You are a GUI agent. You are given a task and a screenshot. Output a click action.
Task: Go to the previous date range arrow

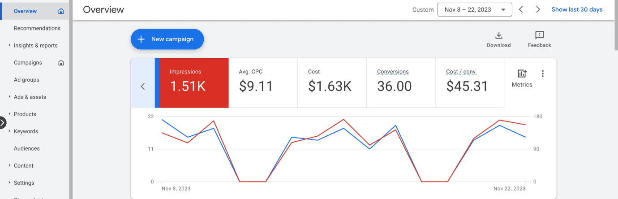[521, 9]
